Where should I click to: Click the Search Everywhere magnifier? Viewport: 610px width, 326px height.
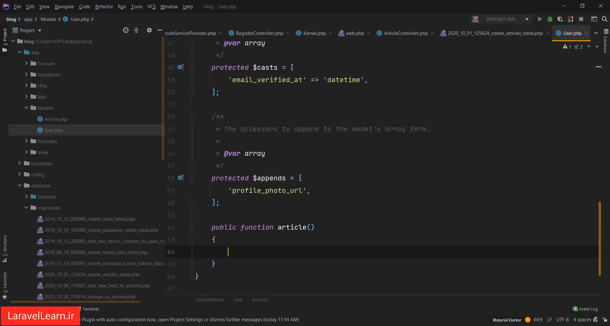pyautogui.click(x=604, y=19)
